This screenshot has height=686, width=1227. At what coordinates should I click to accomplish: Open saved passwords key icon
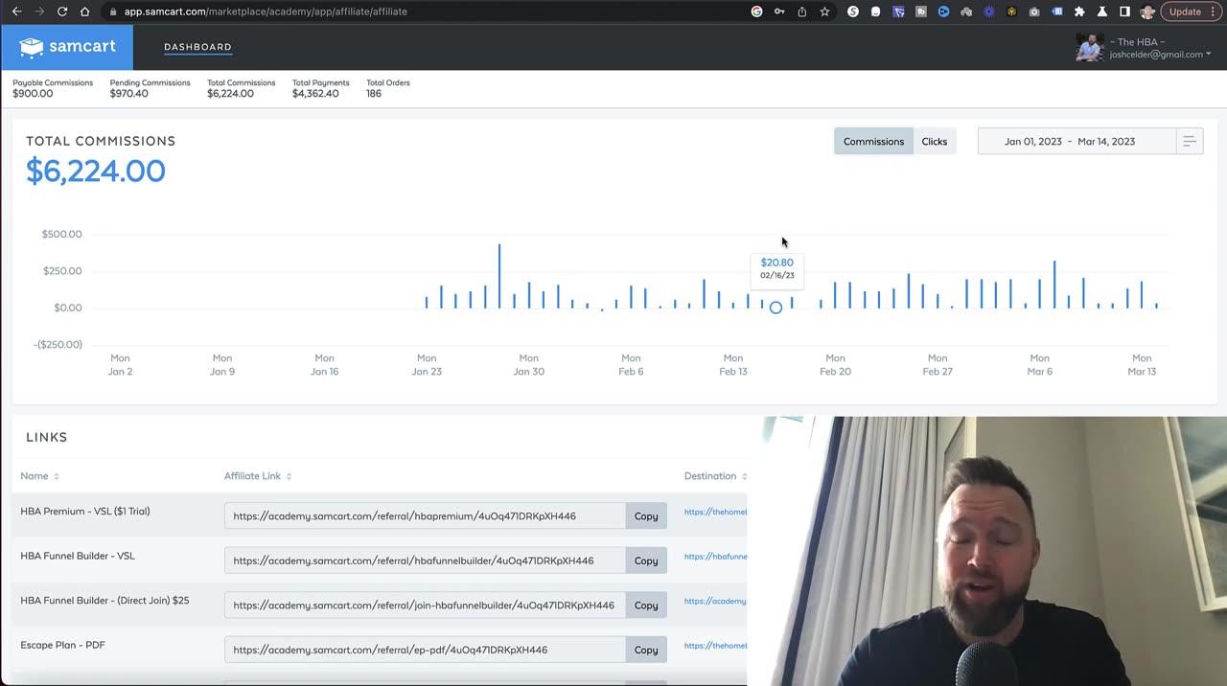pos(779,11)
